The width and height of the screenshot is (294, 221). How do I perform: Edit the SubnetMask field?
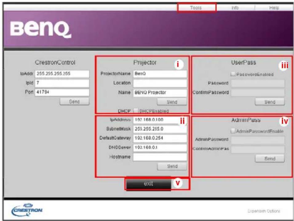pyautogui.click(x=160, y=129)
